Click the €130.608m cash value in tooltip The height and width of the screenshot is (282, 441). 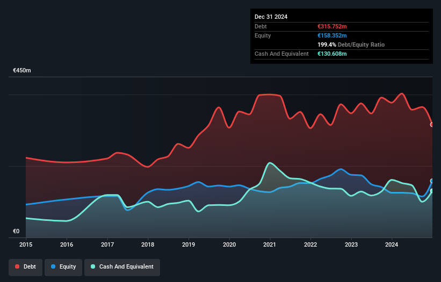pyautogui.click(x=332, y=54)
